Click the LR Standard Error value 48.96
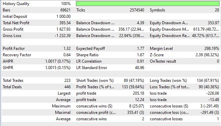 (140, 68)
